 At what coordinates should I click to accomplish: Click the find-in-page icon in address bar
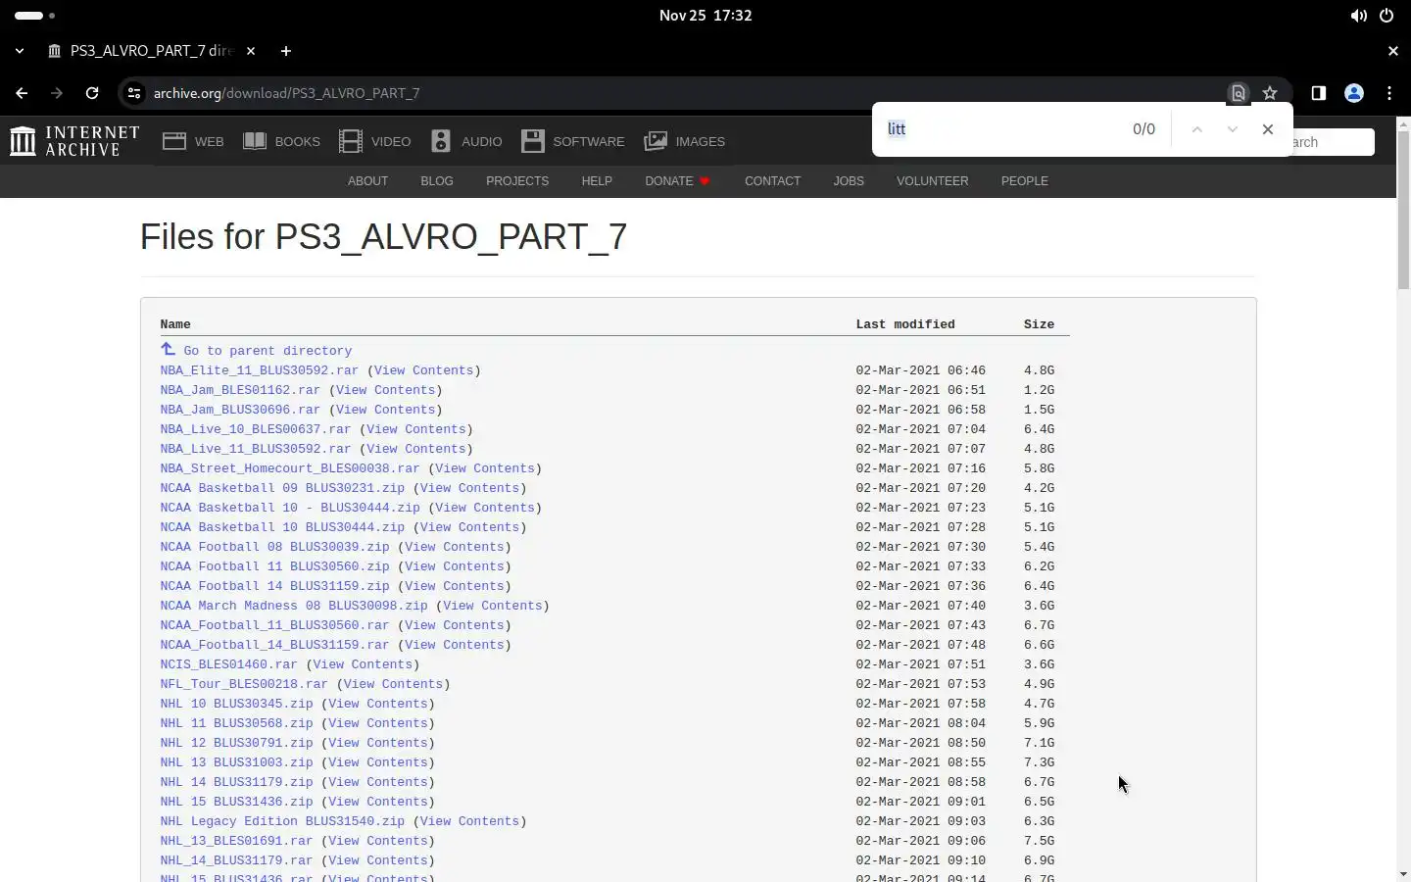(1239, 93)
